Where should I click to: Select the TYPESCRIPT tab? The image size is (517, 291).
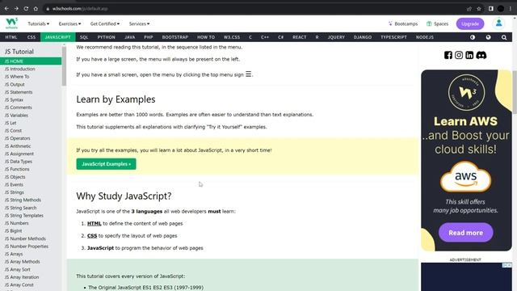click(x=393, y=37)
